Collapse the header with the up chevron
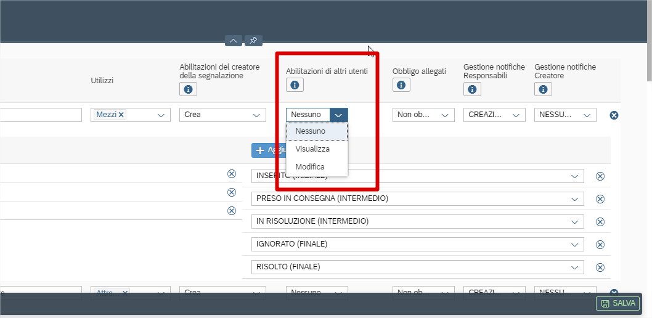This screenshot has width=652, height=318. (234, 41)
